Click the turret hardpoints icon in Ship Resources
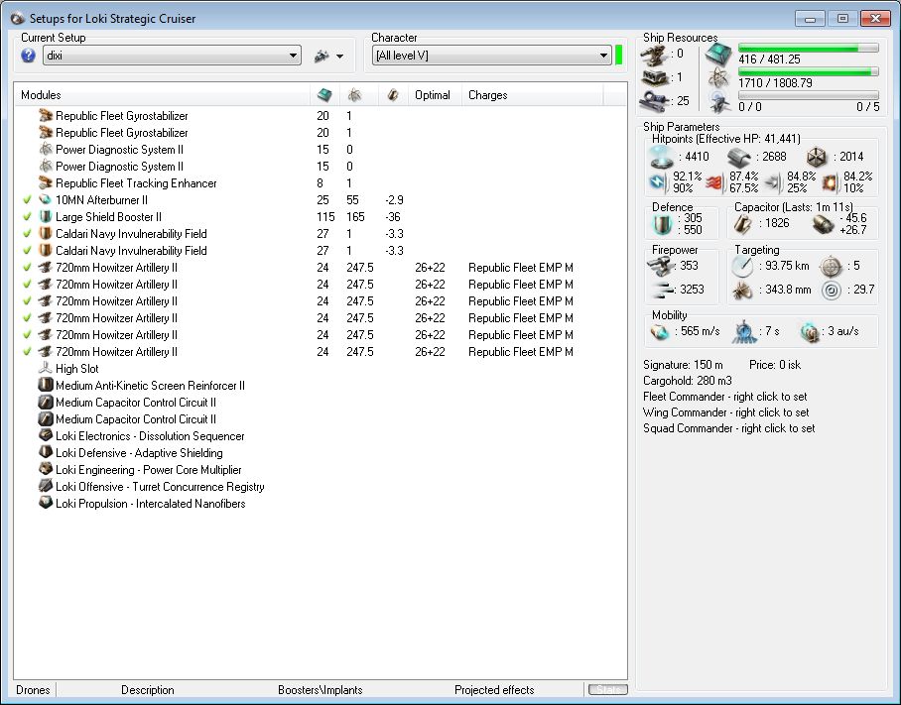The width and height of the screenshot is (901, 705). click(x=654, y=55)
